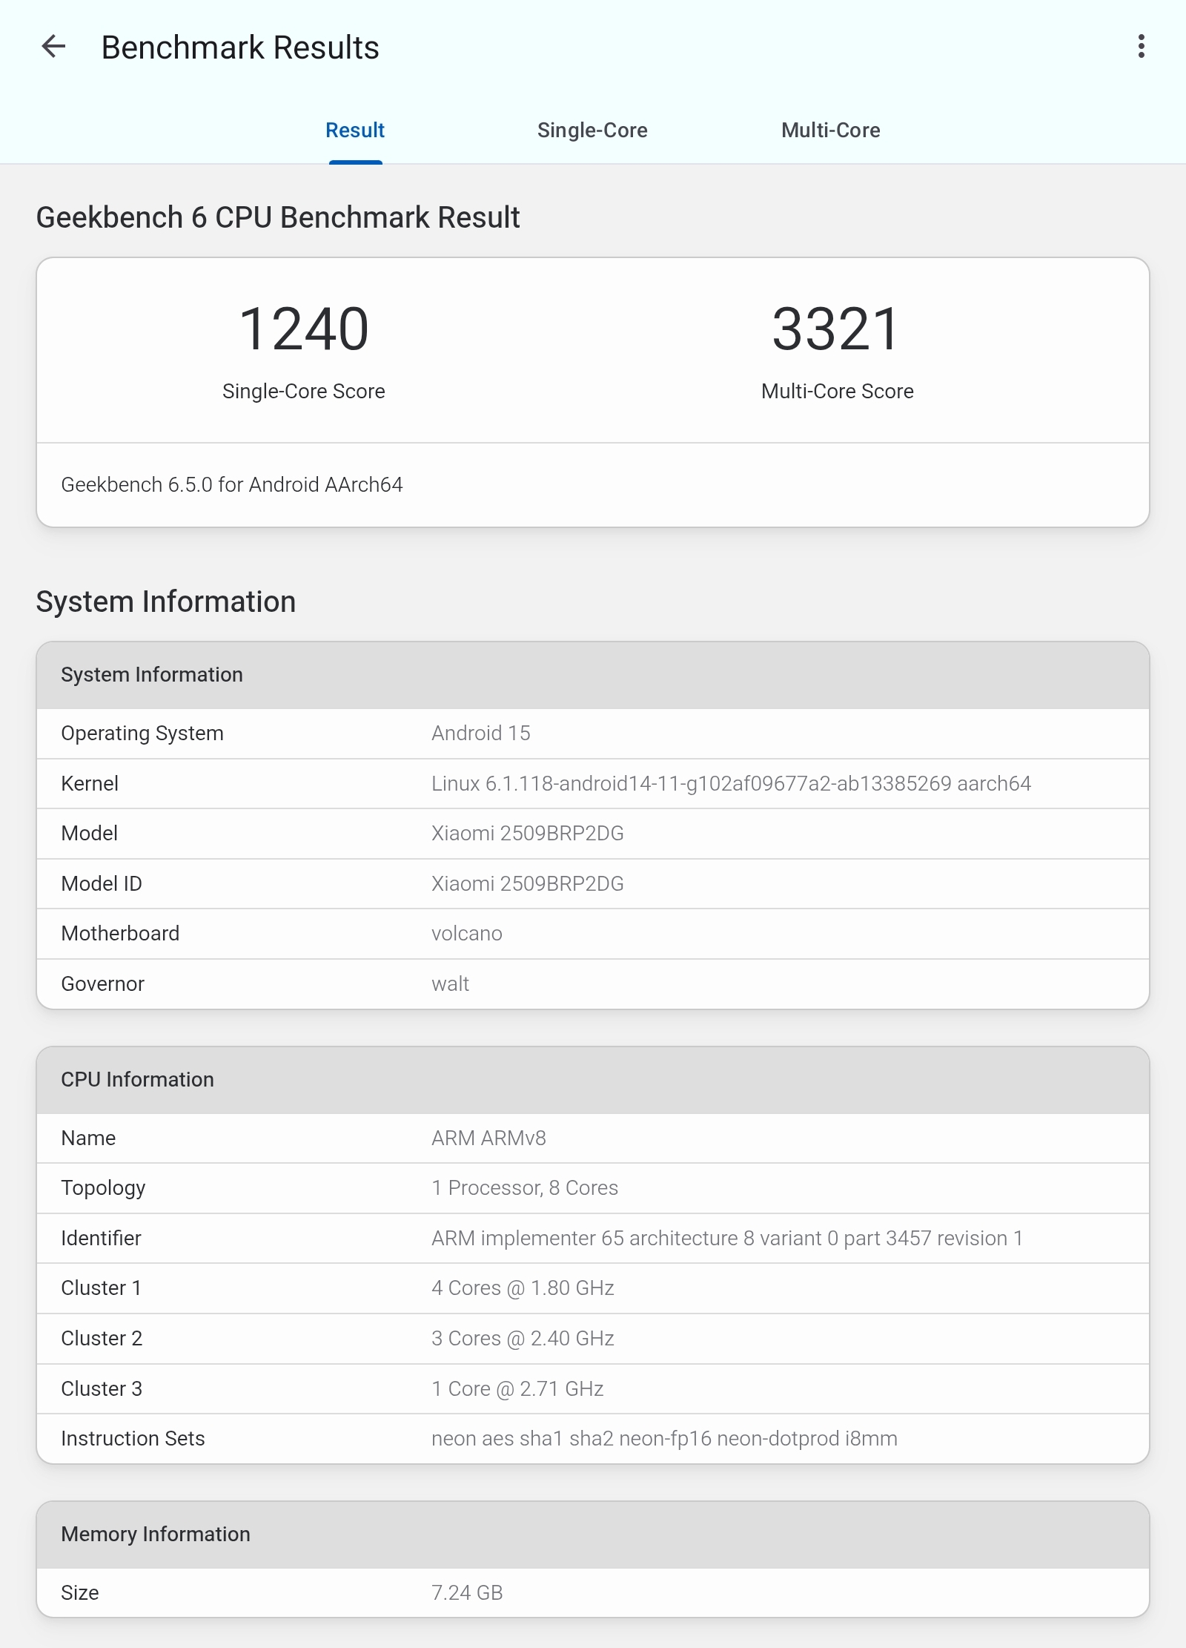Switch to the Single-Core tab
Image resolution: width=1186 pixels, height=1648 pixels.
click(x=592, y=131)
